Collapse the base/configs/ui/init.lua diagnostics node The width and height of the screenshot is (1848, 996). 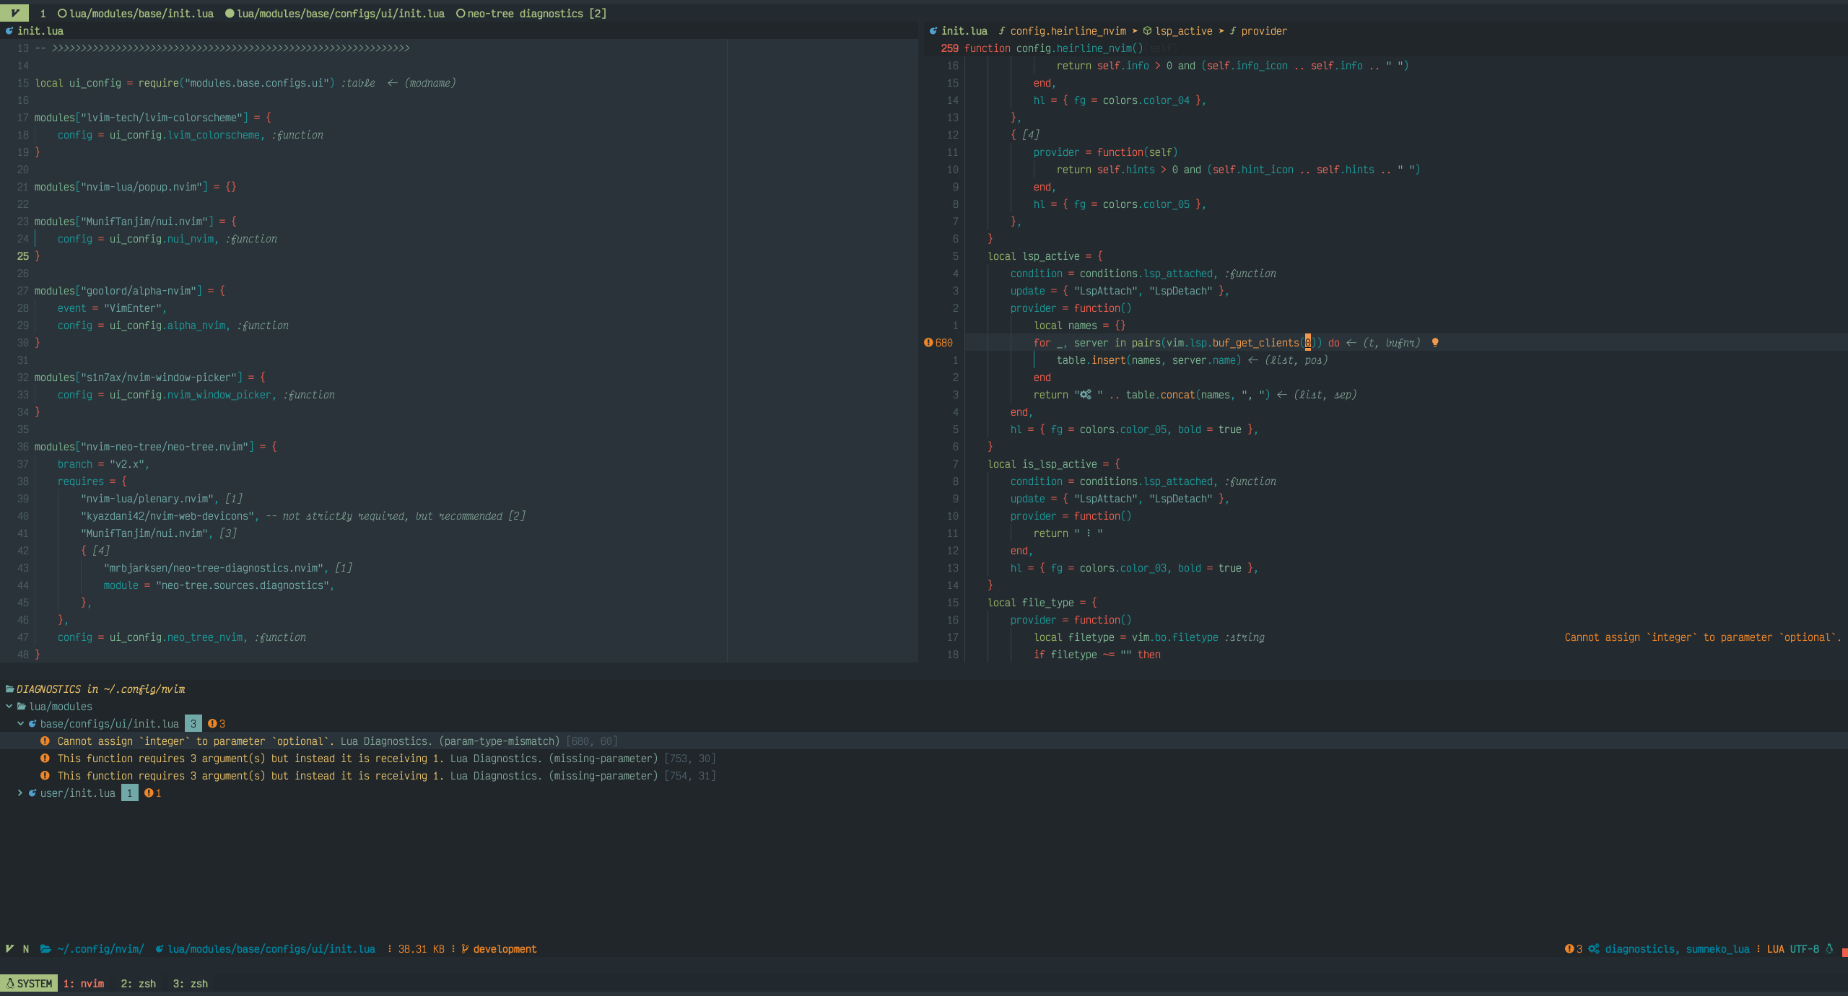[20, 724]
